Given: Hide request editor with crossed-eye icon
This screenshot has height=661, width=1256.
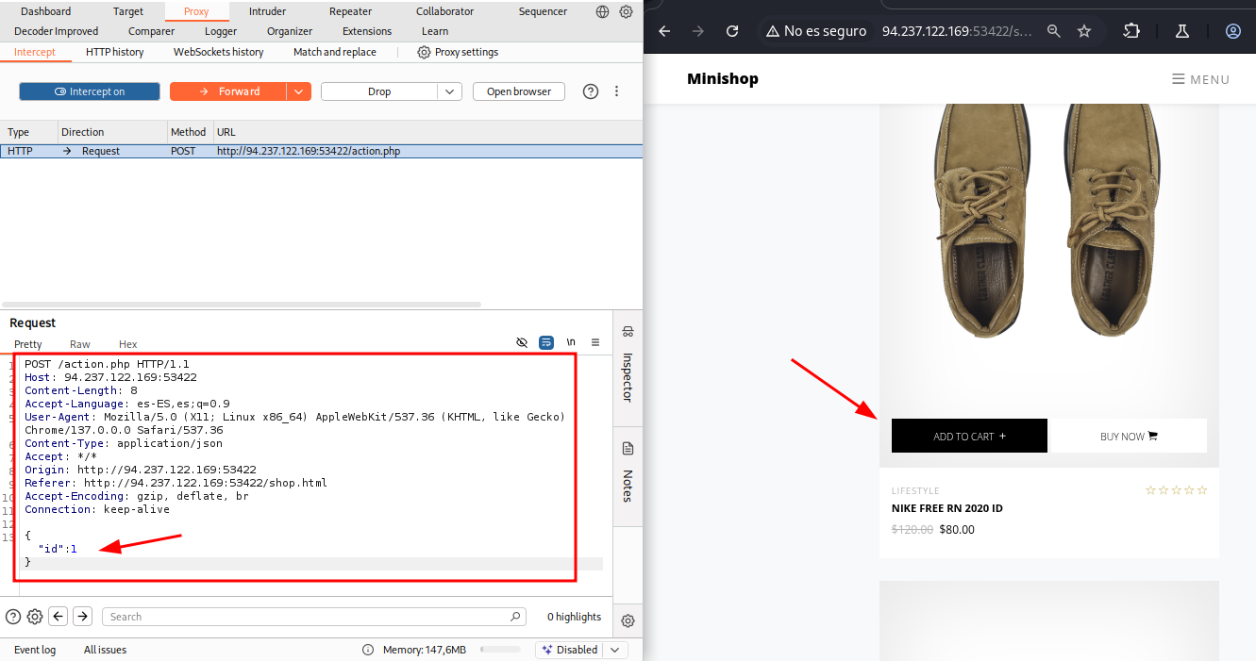Looking at the screenshot, I should (522, 343).
